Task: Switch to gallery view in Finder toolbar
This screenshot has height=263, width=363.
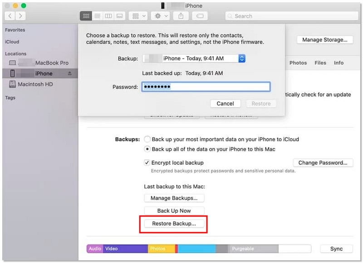Action: (119, 16)
